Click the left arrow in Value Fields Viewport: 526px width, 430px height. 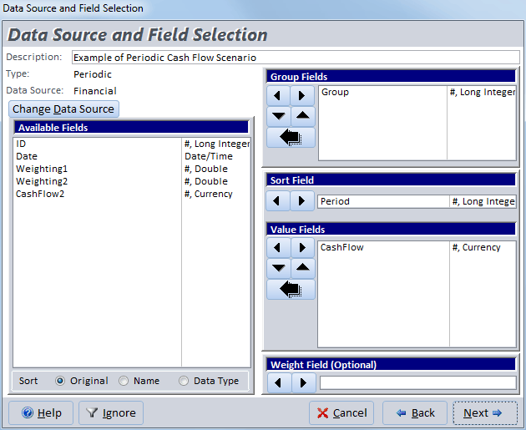278,248
